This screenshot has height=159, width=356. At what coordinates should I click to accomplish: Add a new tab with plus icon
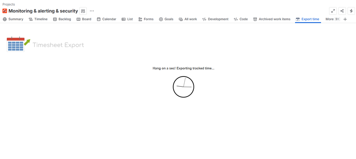[345, 19]
